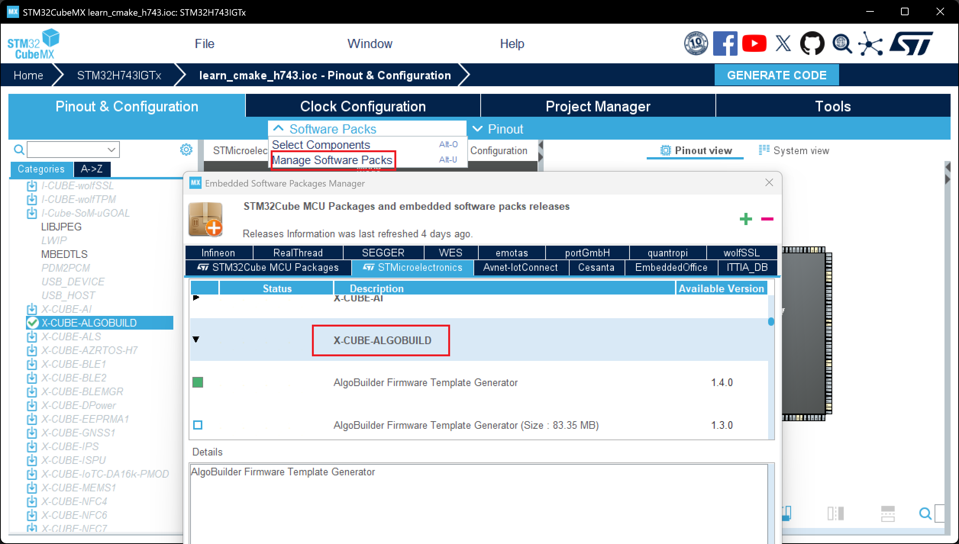Open the SEGGER vendor tab

click(x=383, y=253)
